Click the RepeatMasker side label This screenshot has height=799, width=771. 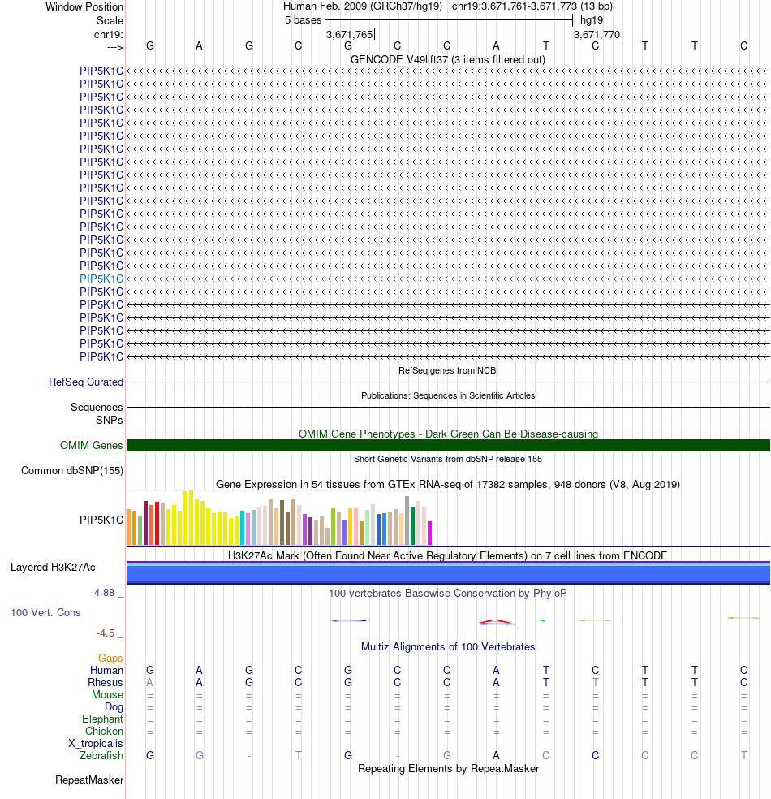[x=89, y=780]
